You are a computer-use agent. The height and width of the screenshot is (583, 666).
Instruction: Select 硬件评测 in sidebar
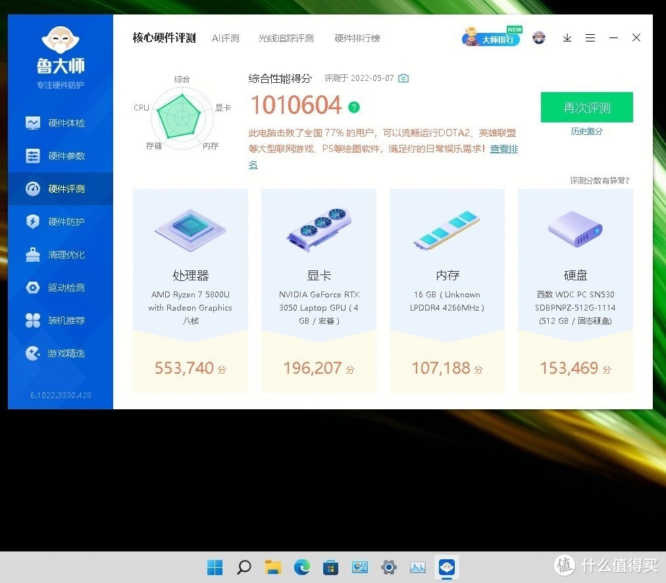[x=61, y=189]
